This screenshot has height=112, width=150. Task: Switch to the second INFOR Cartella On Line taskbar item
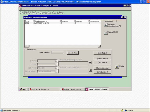pos(73,89)
